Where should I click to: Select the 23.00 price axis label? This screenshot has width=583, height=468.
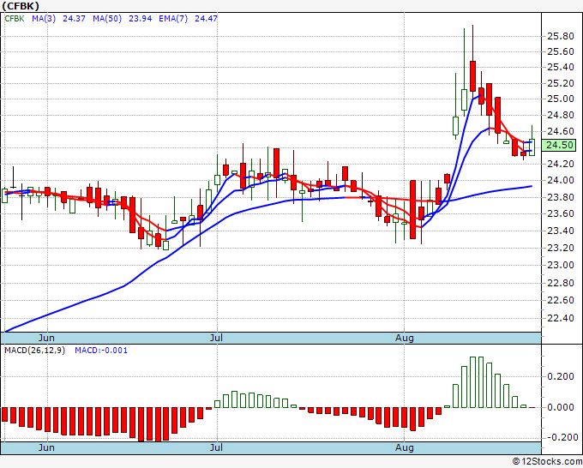[561, 265]
